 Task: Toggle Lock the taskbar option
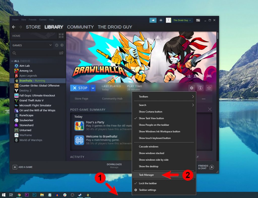[x=164, y=183]
